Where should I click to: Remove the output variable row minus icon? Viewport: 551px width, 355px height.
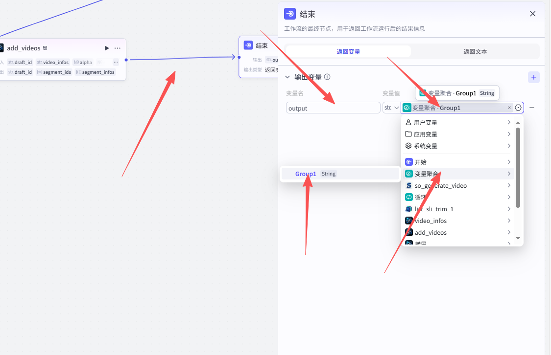(532, 108)
